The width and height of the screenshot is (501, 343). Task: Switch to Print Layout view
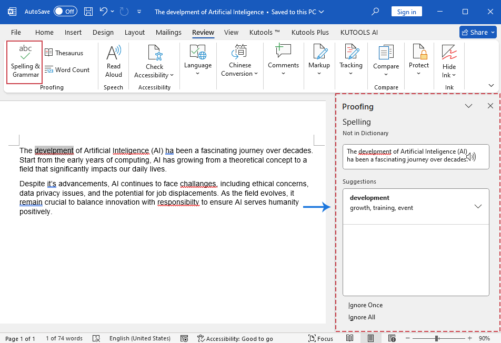pos(371,338)
